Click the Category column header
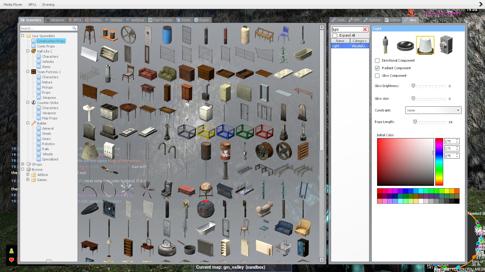This screenshot has width=485, height=272. pos(360,40)
